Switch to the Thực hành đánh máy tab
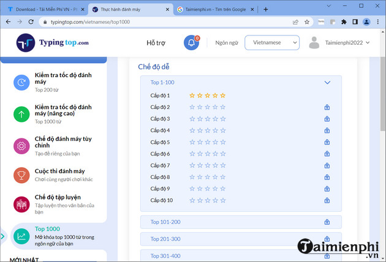Screen dimensions: 386x262 point(131,10)
